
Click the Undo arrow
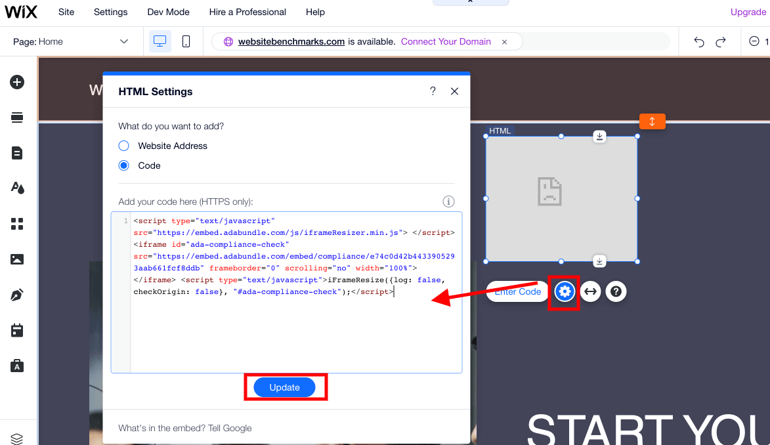[699, 42]
